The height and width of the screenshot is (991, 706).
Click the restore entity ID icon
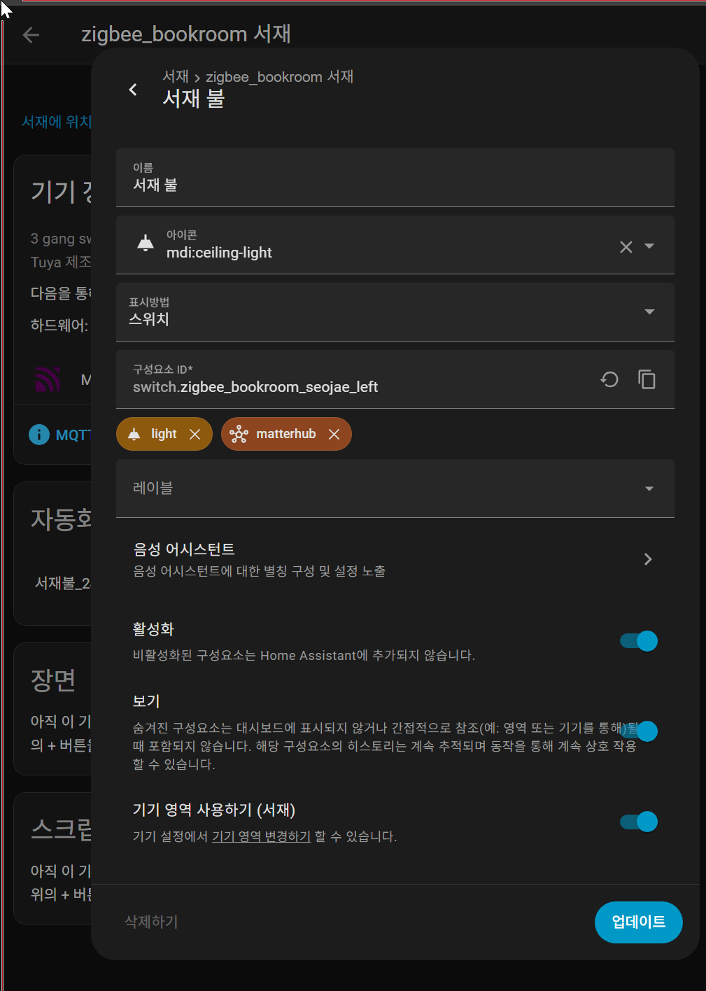click(609, 379)
